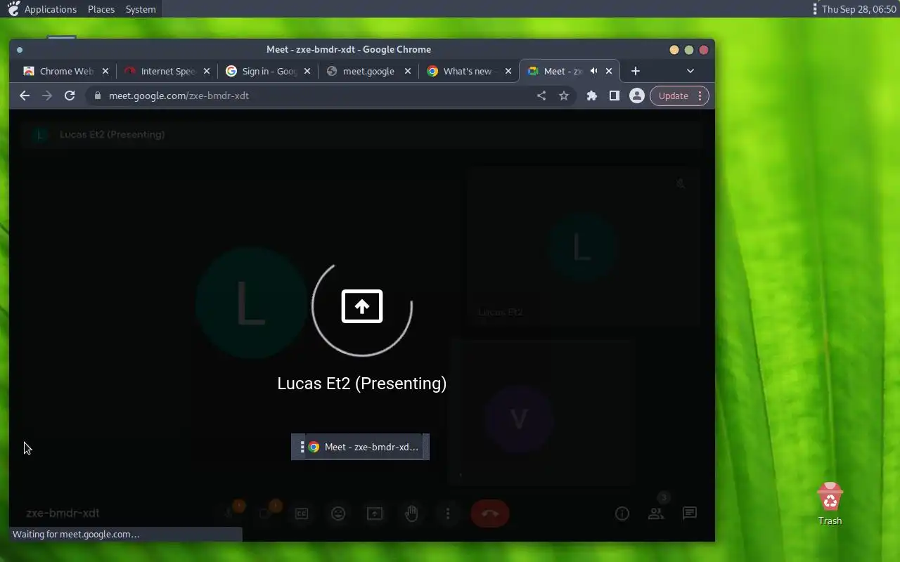Close the Internet Speed tab
Image resolution: width=900 pixels, height=562 pixels.
tap(207, 71)
